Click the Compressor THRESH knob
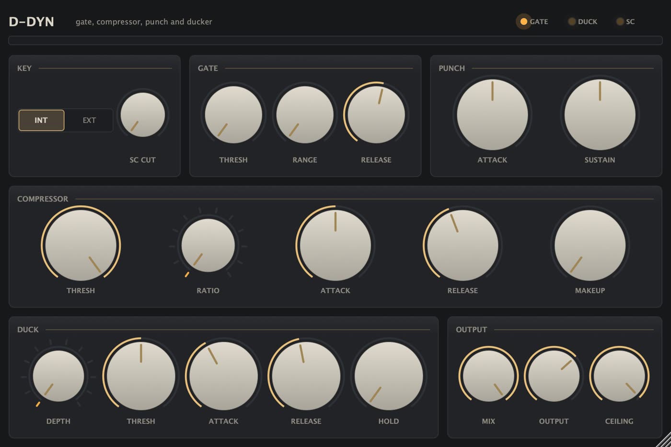The height and width of the screenshot is (447, 671). (81, 246)
